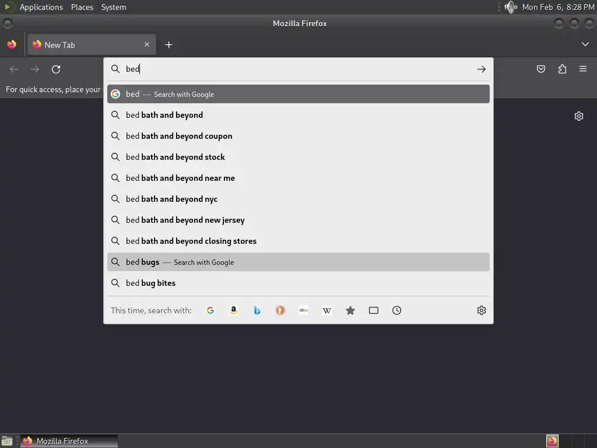Pick suggestion 'bed bath and beyond new jersey'
This screenshot has width=597, height=448.
pyautogui.click(x=298, y=220)
